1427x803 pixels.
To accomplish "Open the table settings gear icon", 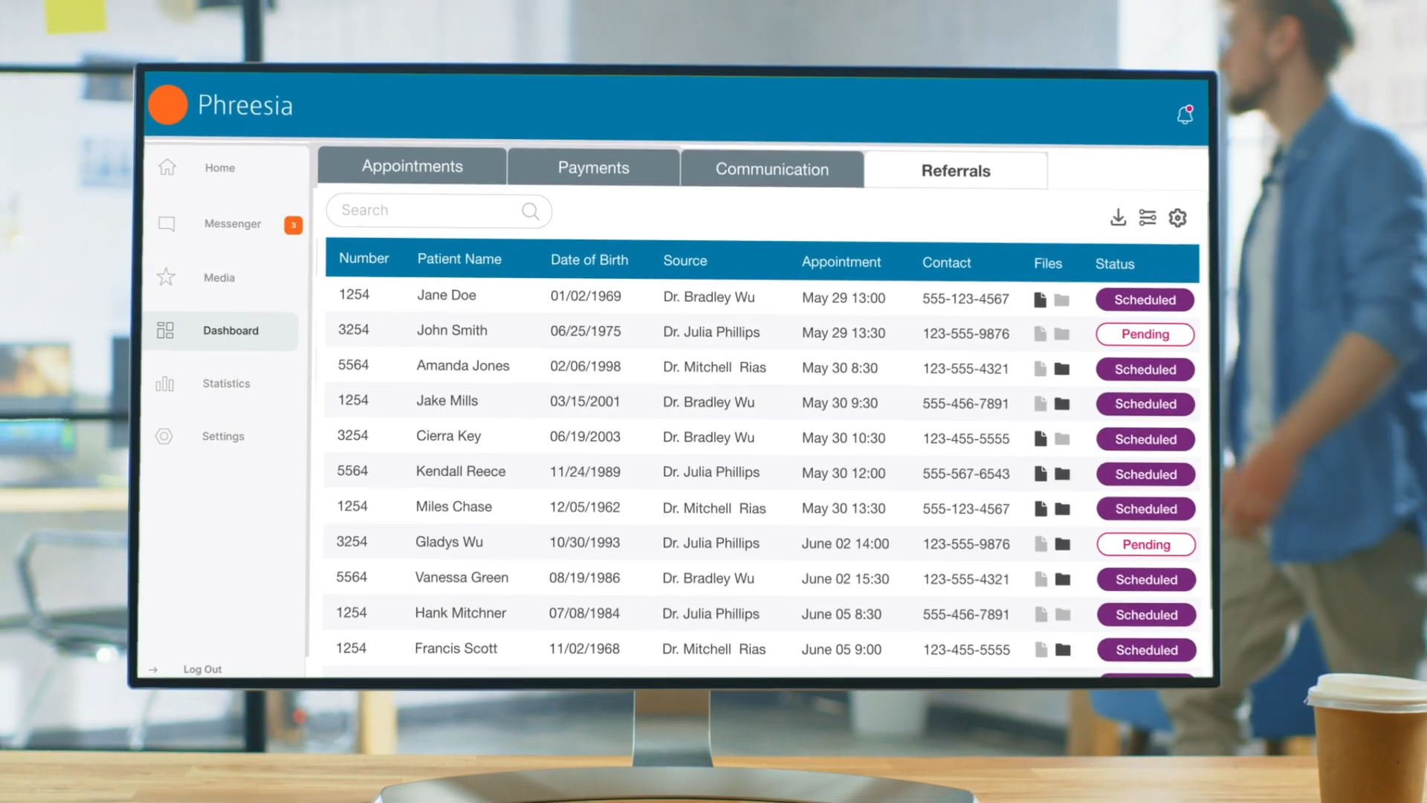I will point(1177,217).
